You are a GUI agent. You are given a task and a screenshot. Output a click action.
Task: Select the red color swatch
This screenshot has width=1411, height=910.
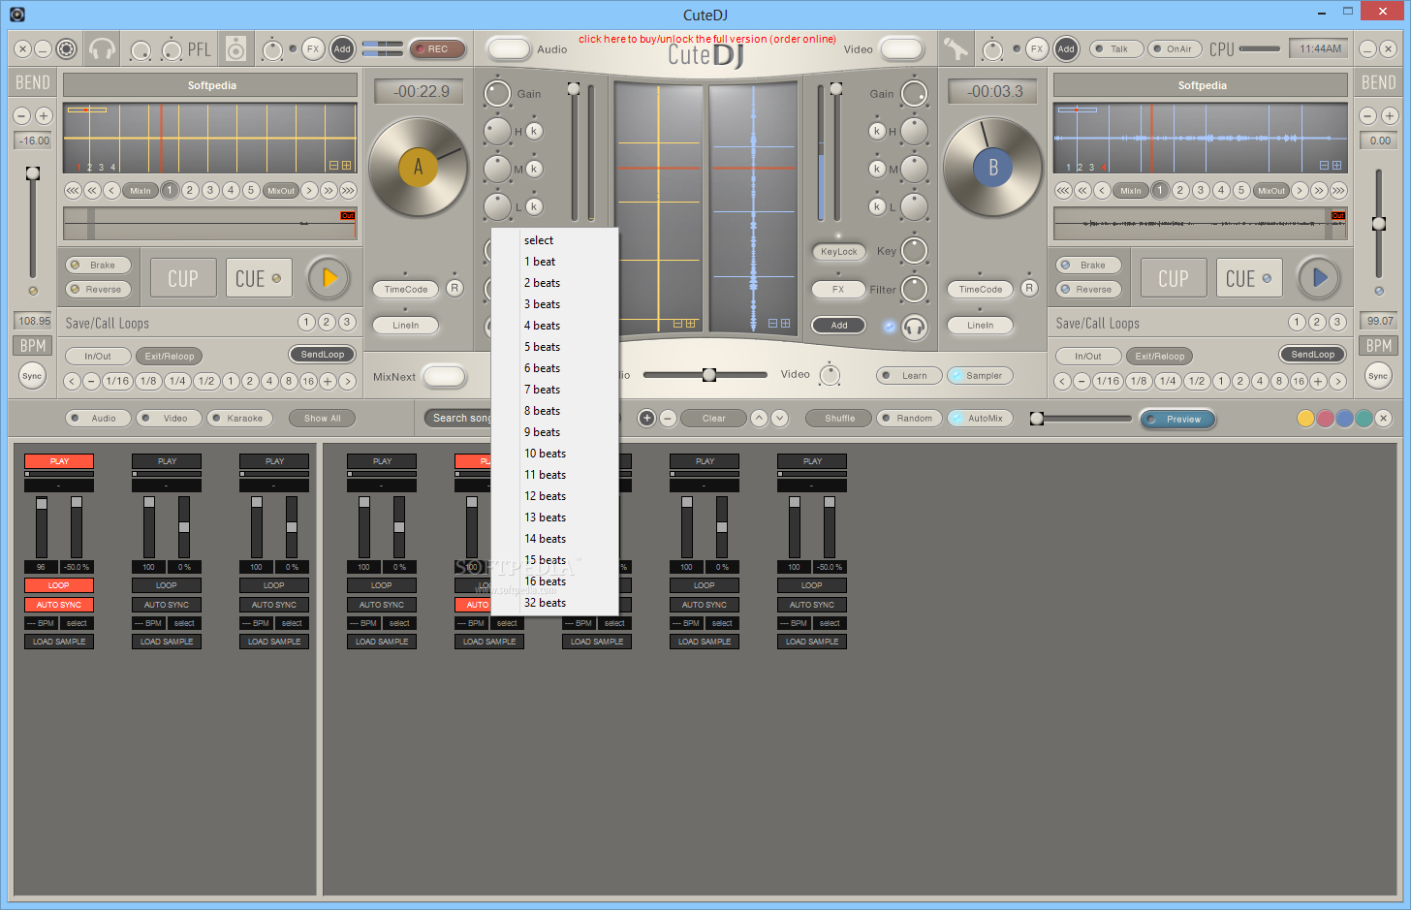click(1325, 418)
